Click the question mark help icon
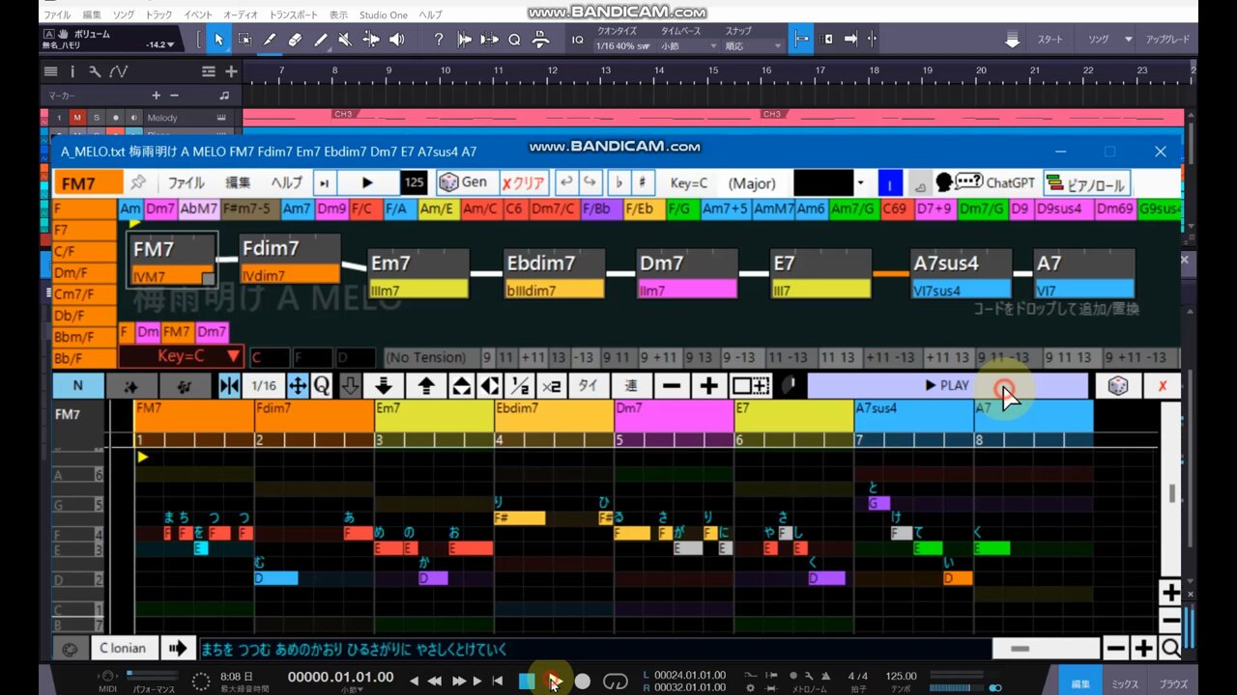1237x695 pixels. pos(439,40)
